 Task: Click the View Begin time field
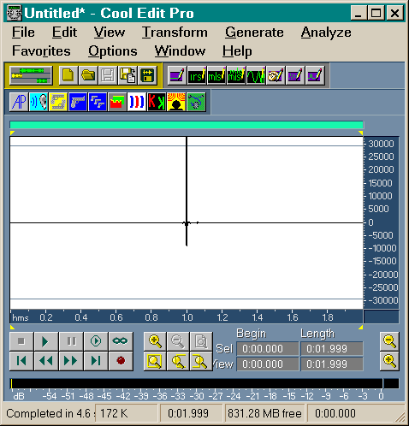pos(268,364)
